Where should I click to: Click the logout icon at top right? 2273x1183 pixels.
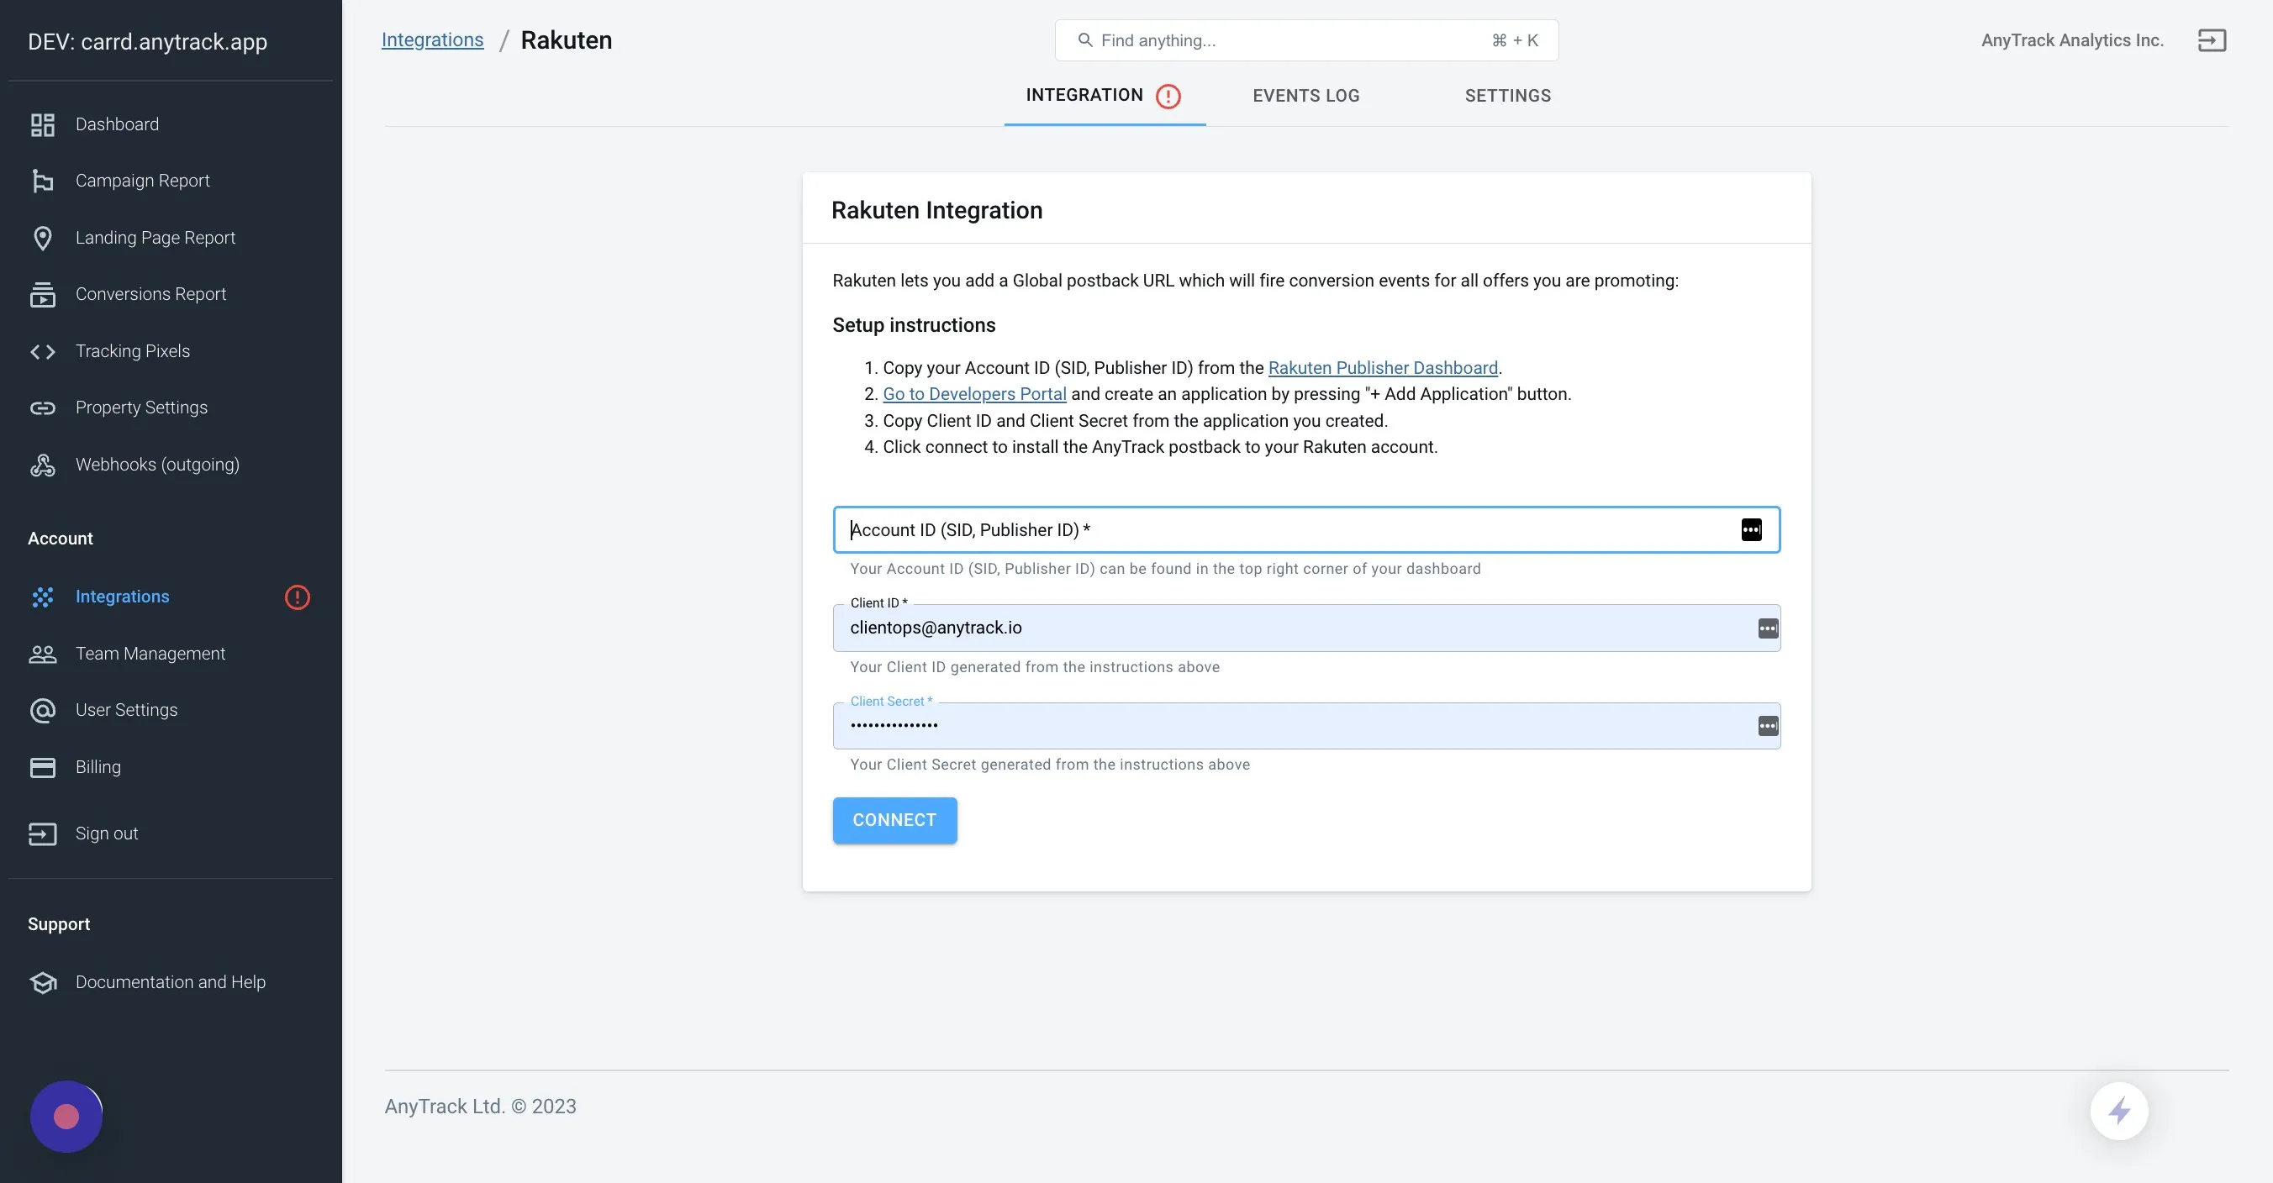[2212, 40]
